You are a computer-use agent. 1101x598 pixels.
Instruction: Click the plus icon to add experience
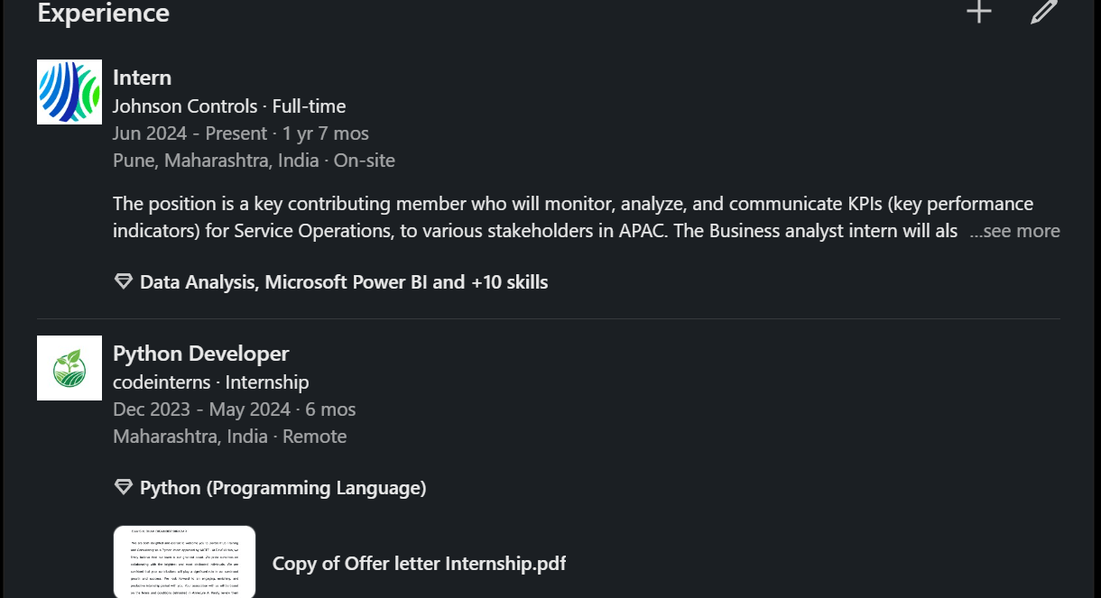click(979, 12)
